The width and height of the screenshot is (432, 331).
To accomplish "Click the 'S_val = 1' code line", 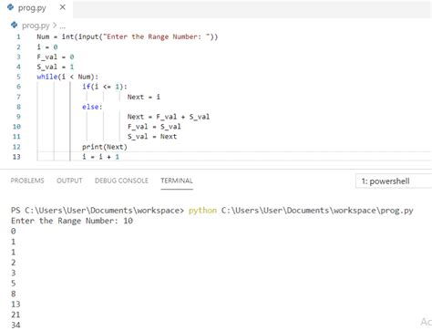I will click(56, 67).
